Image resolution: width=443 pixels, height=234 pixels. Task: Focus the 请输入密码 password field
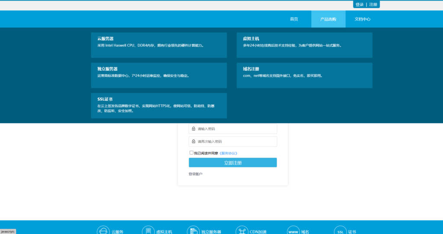pos(233,129)
